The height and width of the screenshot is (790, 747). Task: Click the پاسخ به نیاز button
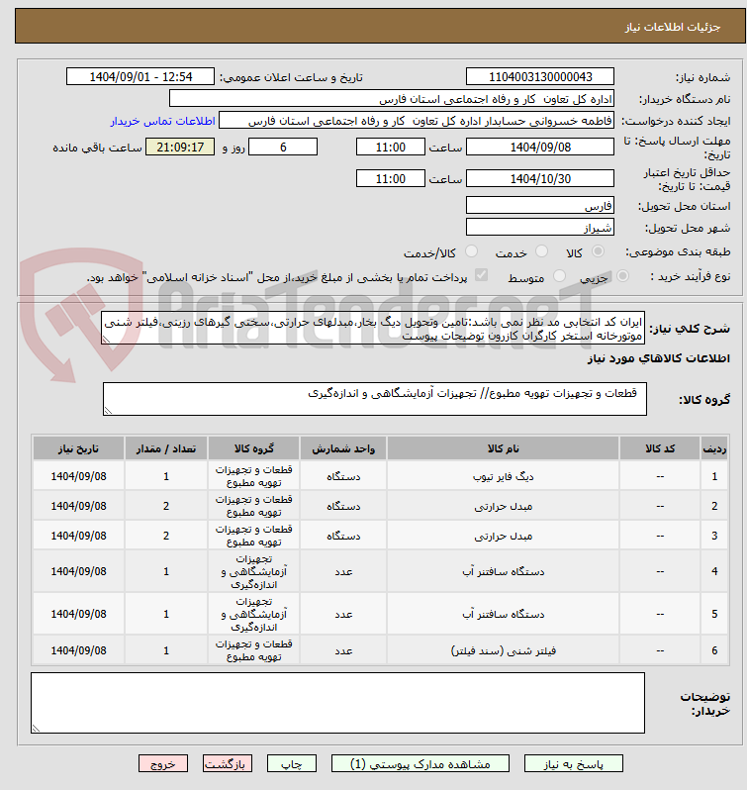pyautogui.click(x=573, y=764)
